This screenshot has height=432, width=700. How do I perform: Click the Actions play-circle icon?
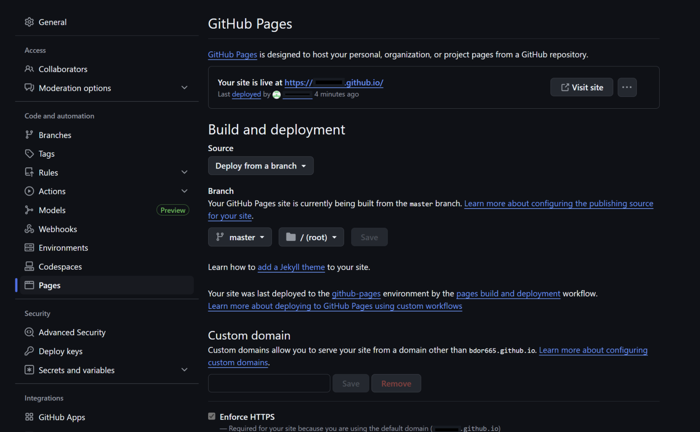tap(29, 191)
